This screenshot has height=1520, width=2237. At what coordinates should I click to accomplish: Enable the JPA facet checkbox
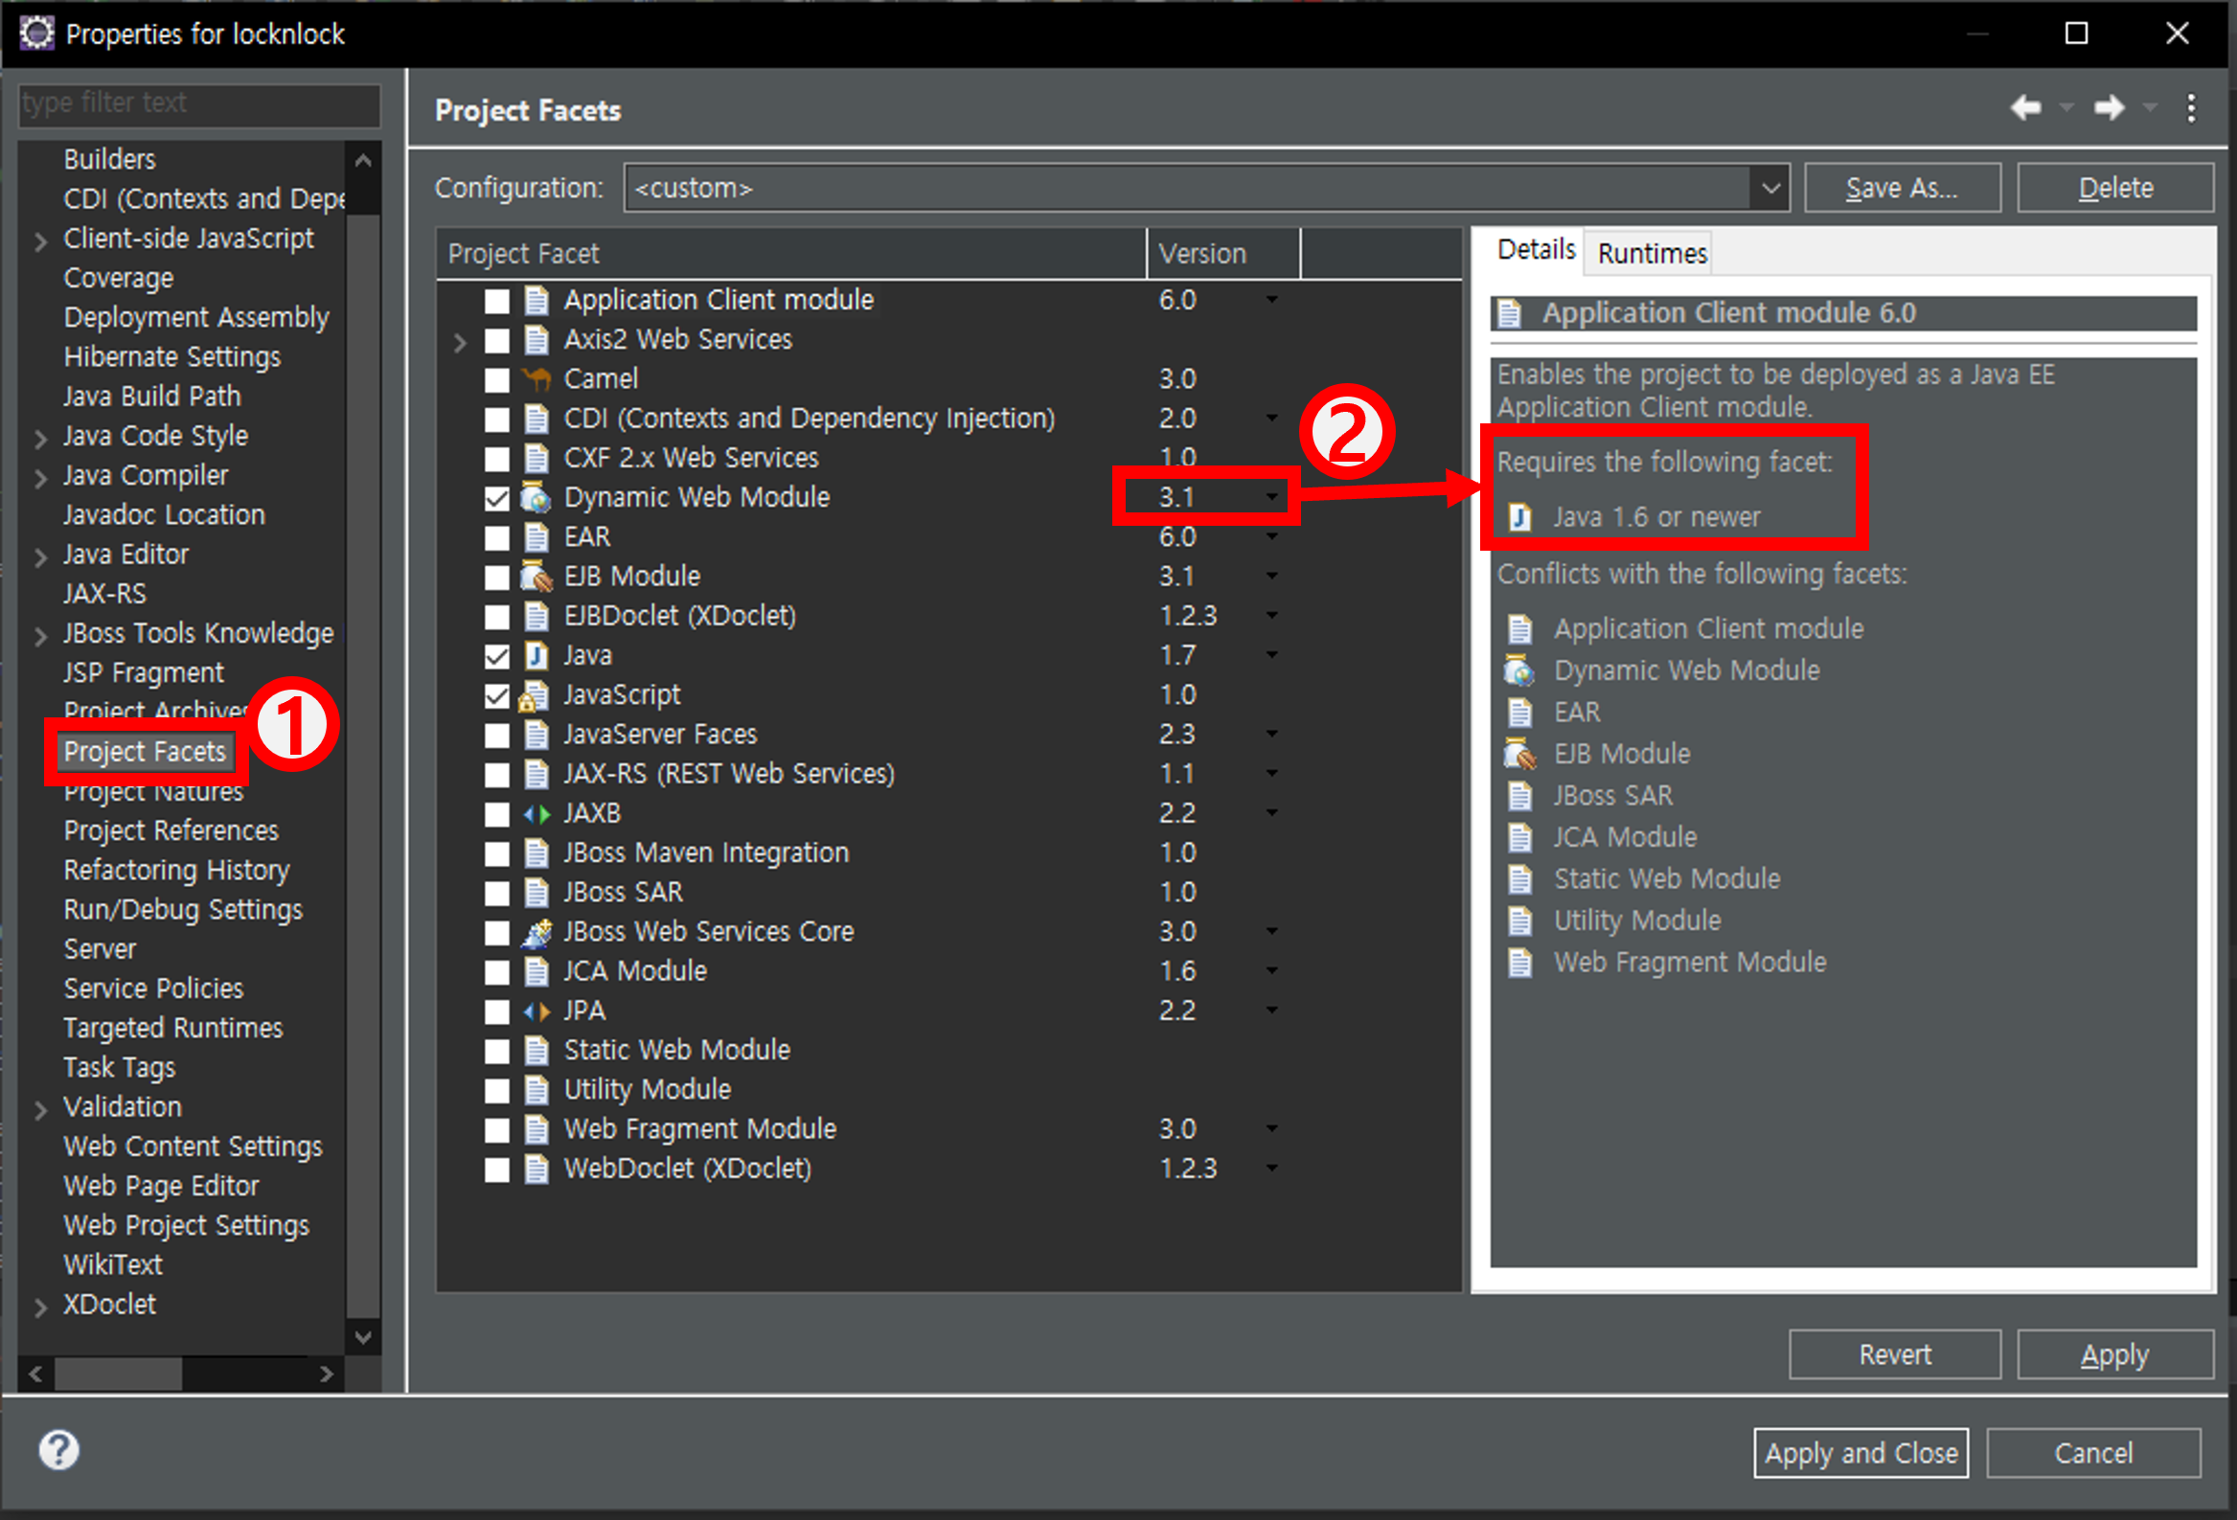pyautogui.click(x=496, y=1011)
